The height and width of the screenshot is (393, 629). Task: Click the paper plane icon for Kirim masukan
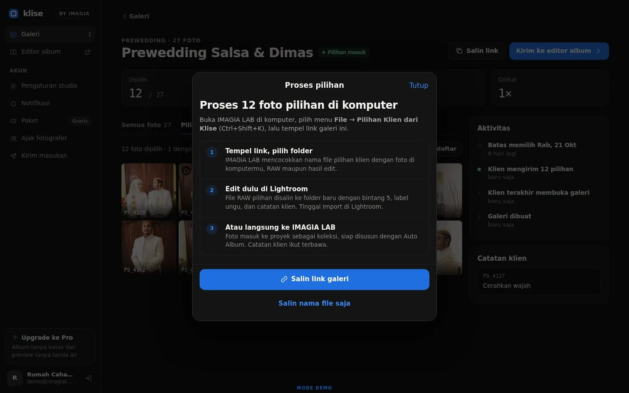point(13,156)
